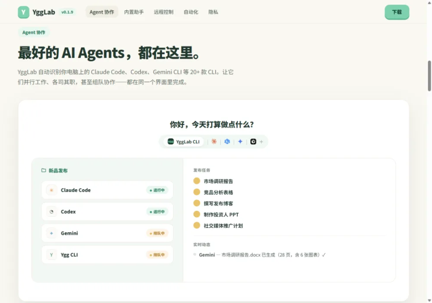The image size is (432, 303).
Task: Toggle the 竞品分析表格 task circle
Action: 197,192
